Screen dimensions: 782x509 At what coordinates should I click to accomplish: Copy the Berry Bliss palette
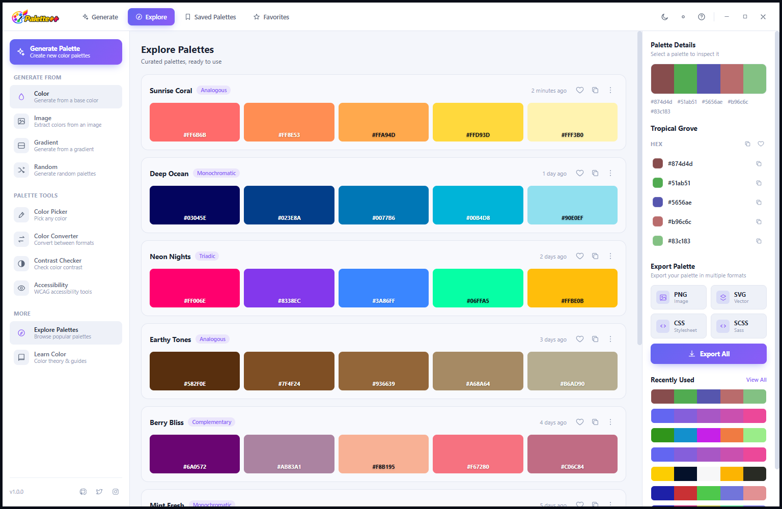coord(595,422)
